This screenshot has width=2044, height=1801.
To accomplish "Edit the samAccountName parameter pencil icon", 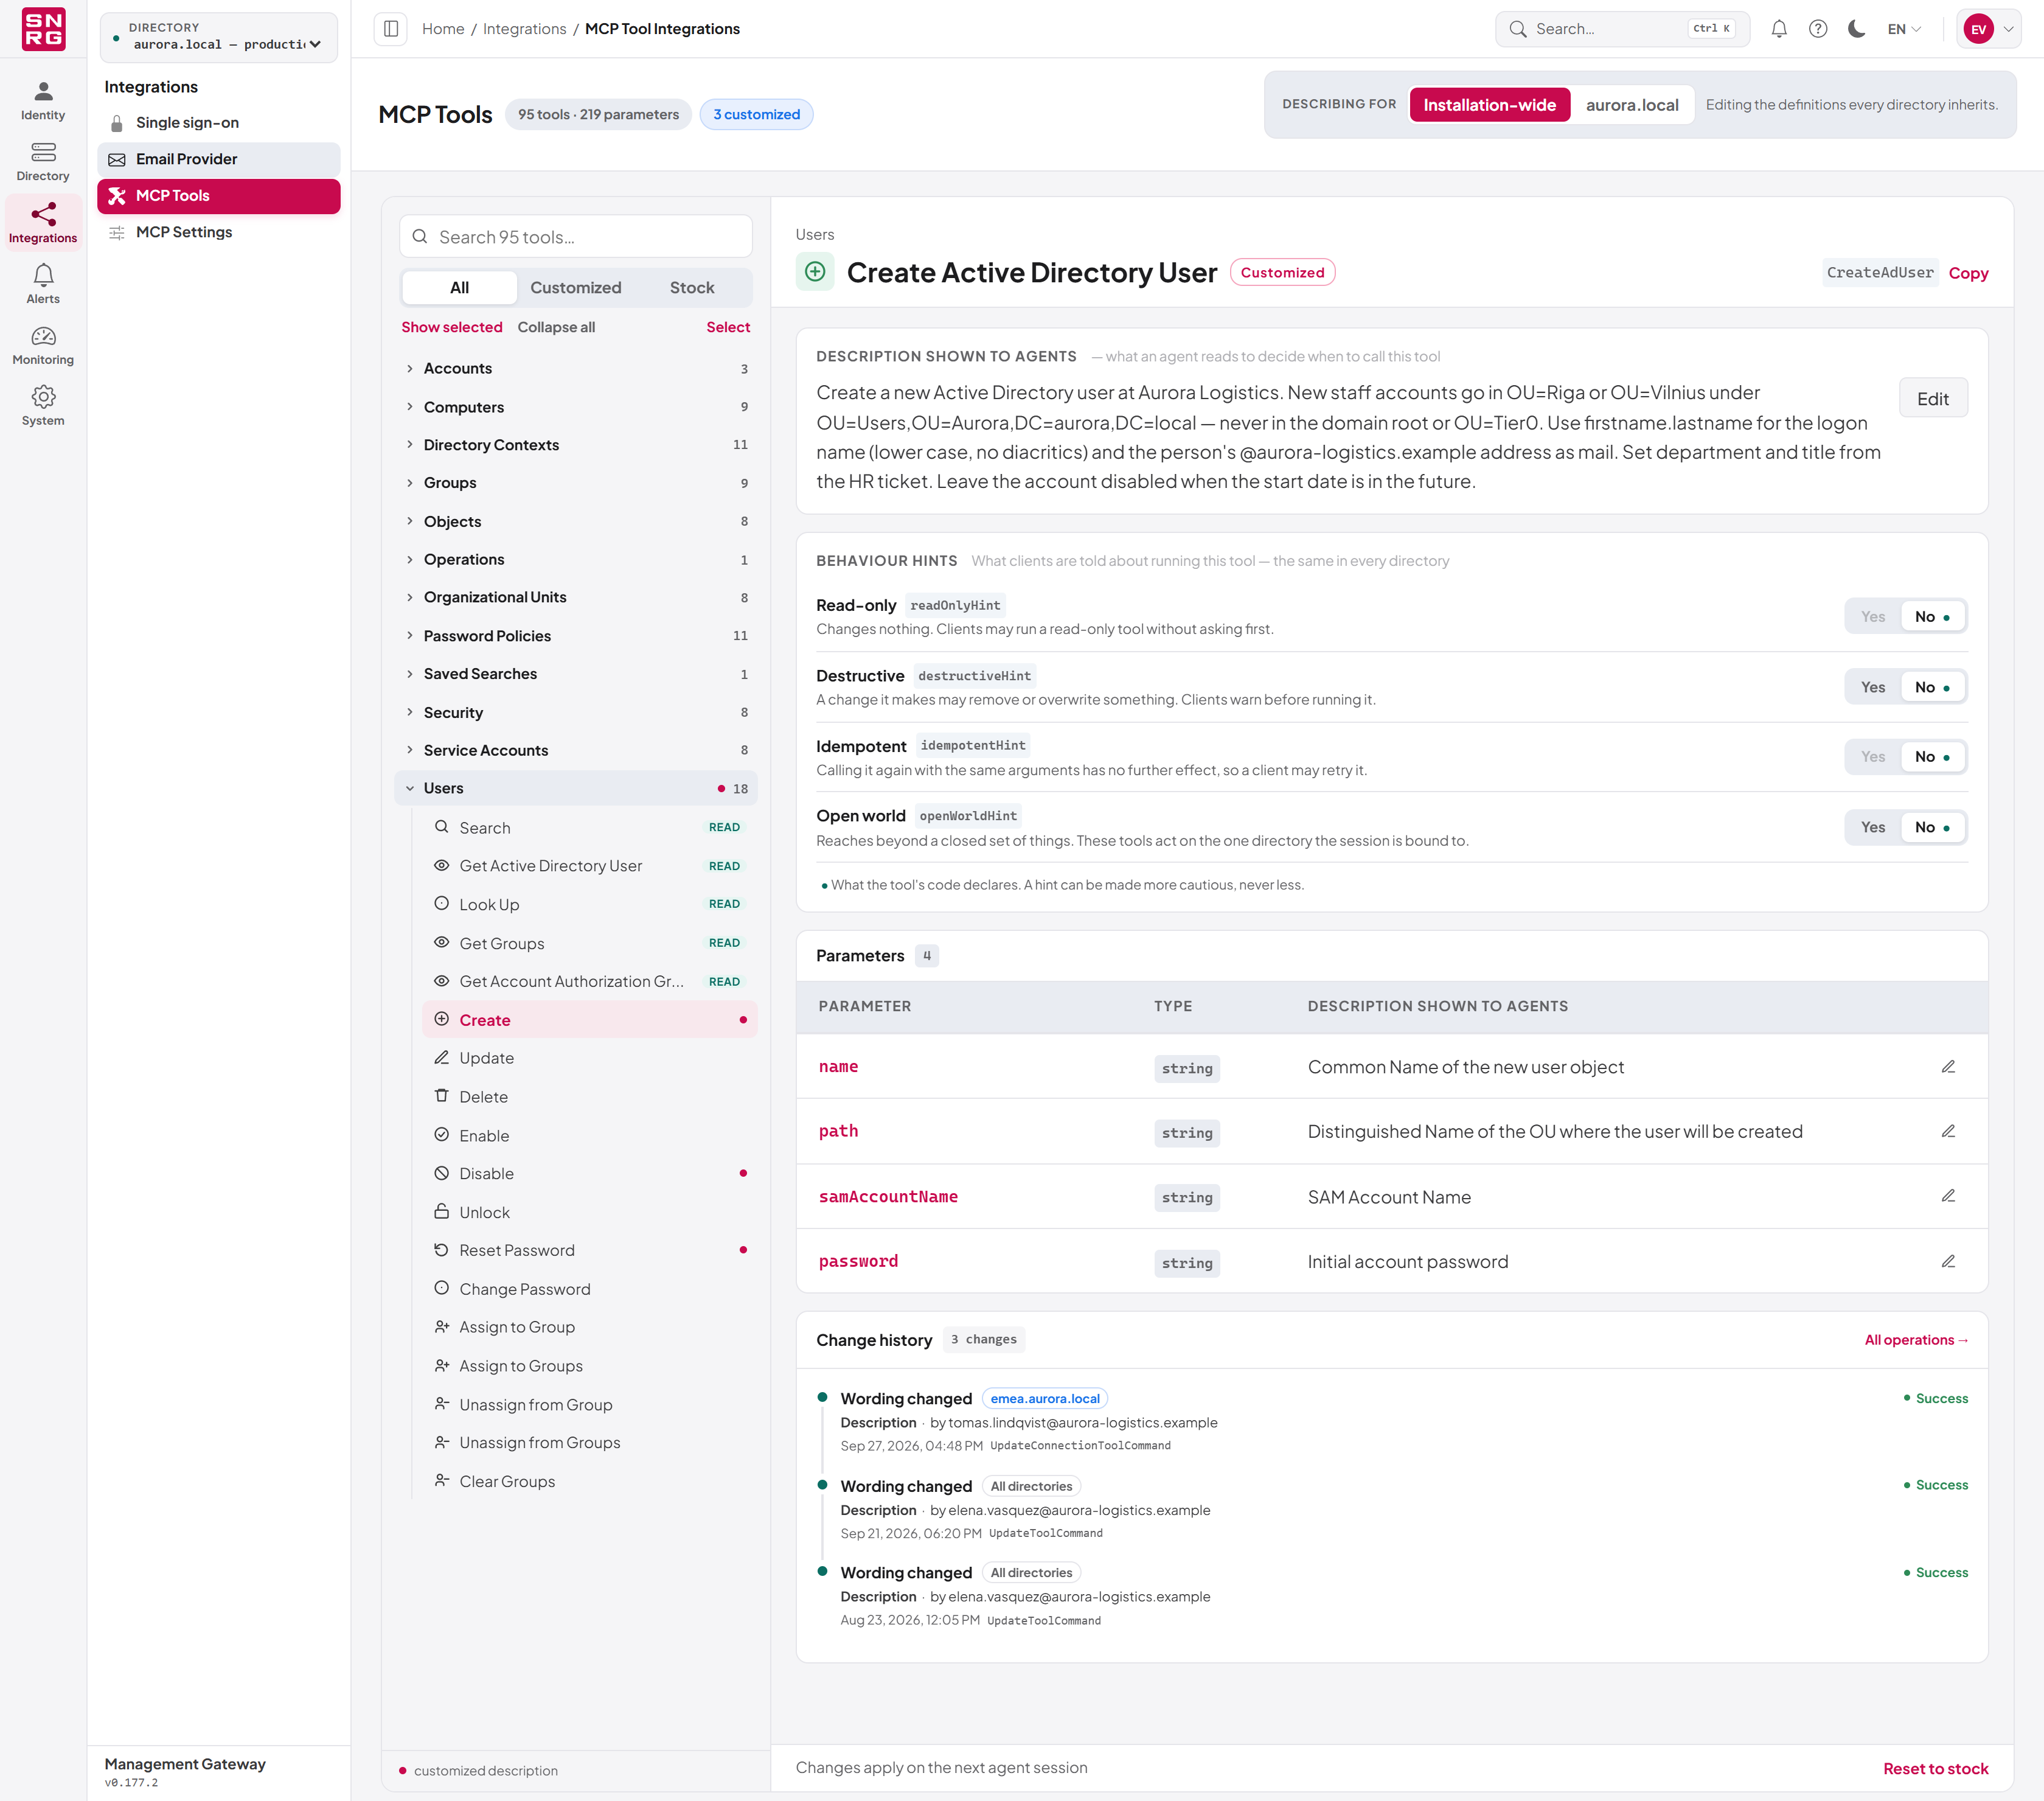I will click(x=1948, y=1196).
